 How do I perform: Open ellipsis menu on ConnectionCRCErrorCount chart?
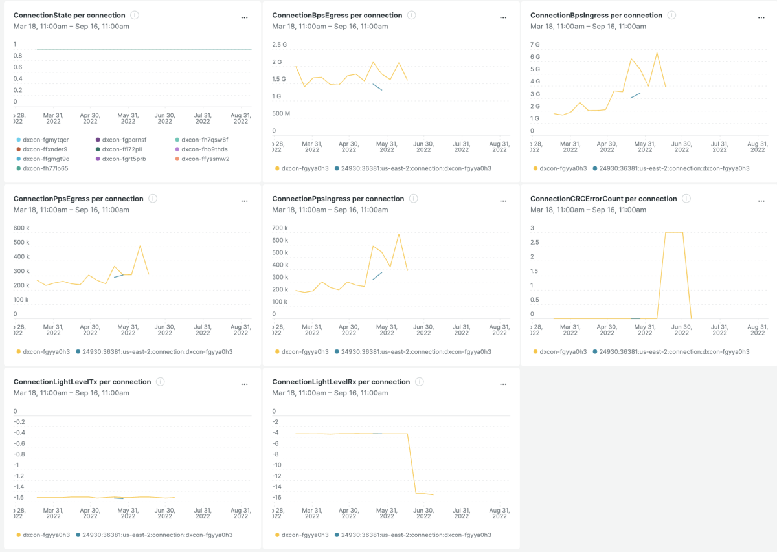click(761, 201)
